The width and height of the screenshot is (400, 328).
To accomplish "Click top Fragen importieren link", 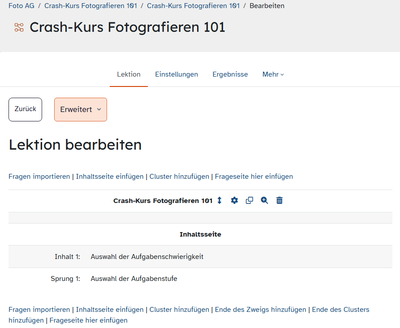I will point(39,177).
